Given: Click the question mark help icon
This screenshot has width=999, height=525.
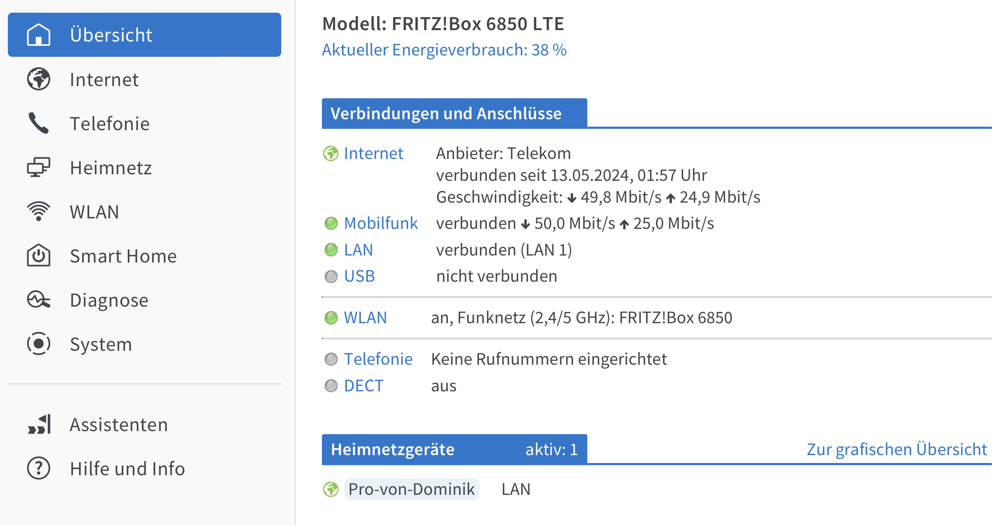Looking at the screenshot, I should (x=38, y=468).
